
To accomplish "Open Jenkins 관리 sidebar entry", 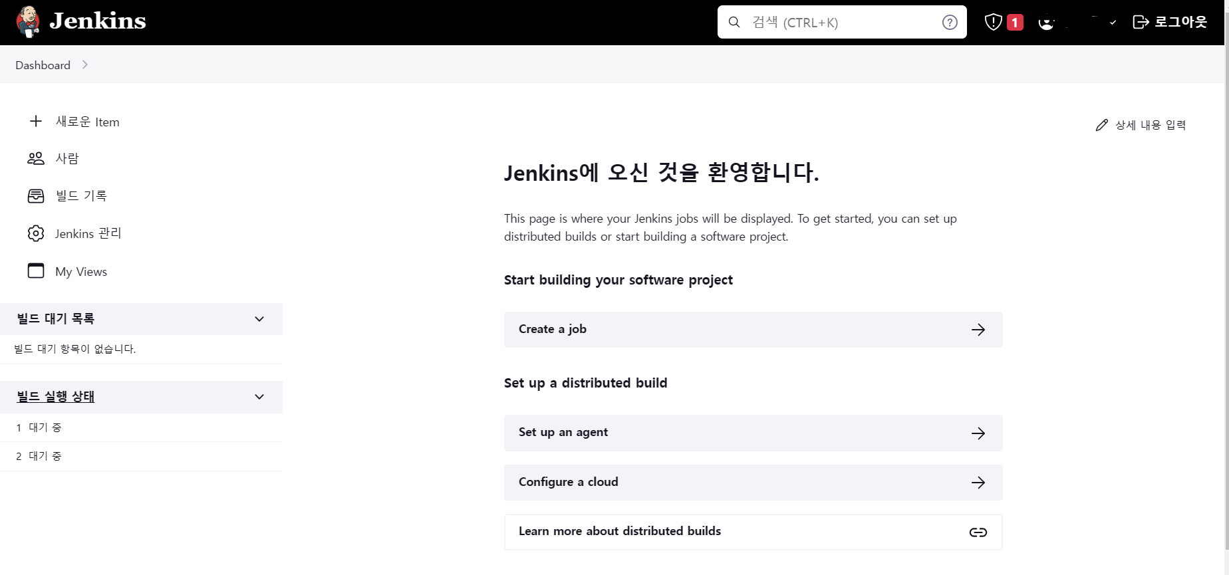I will click(x=88, y=233).
